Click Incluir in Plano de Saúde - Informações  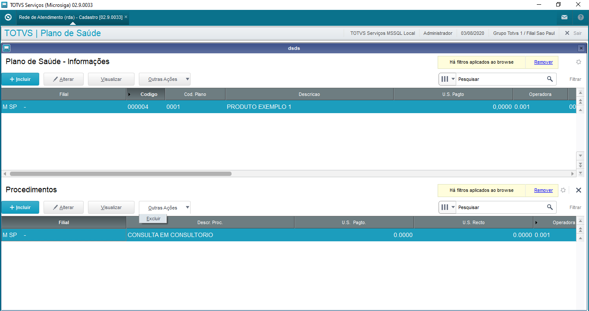tap(20, 79)
